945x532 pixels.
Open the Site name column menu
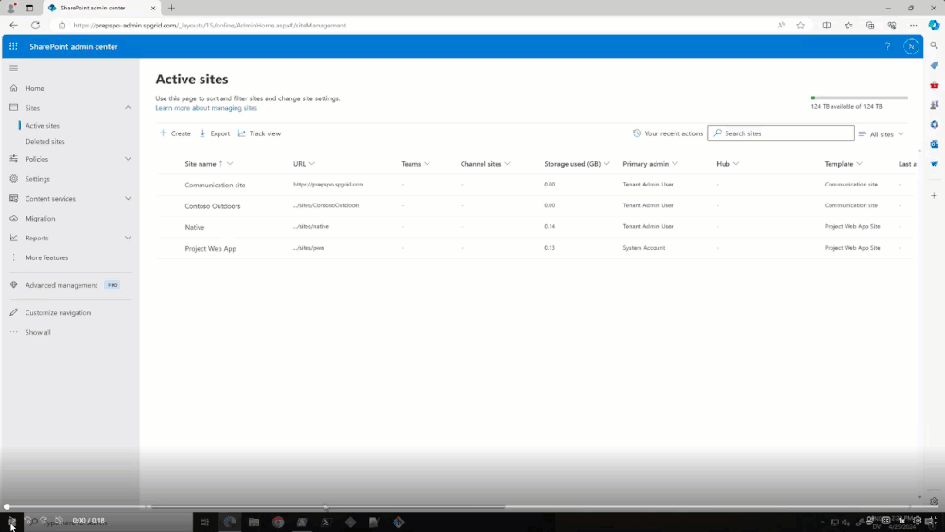tap(230, 164)
